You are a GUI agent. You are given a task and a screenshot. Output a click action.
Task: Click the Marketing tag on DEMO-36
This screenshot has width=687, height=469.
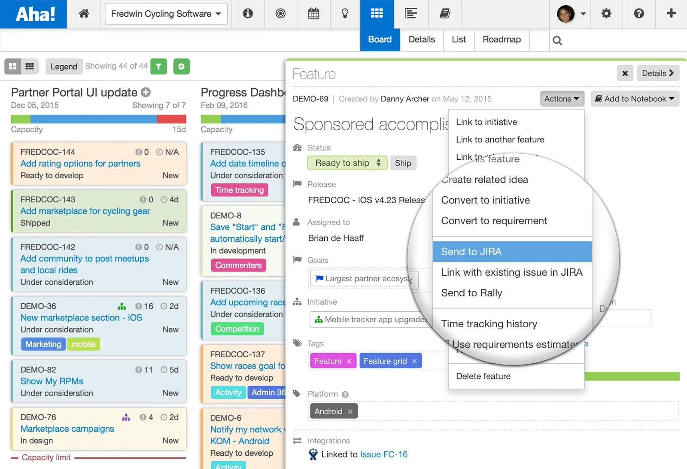coord(43,344)
